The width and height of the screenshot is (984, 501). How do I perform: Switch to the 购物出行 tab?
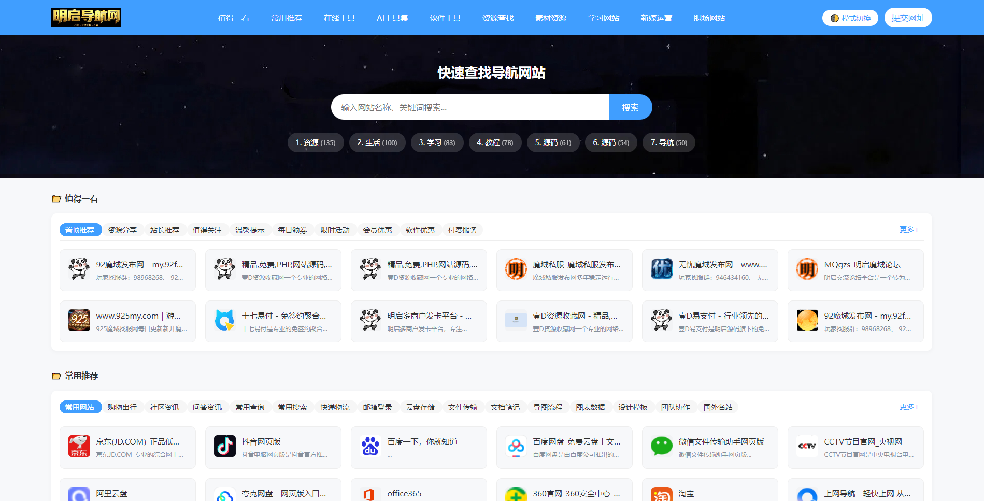point(122,407)
